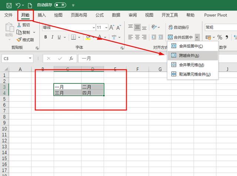This screenshot has height=176, width=237.
Task: Click the borders icon
Action: [x=74, y=37]
